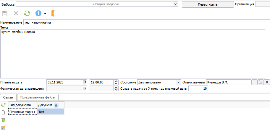Open the blue information icon

38,13
